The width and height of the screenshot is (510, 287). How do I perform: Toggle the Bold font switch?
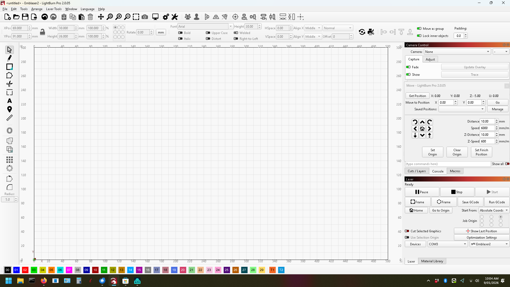click(180, 33)
